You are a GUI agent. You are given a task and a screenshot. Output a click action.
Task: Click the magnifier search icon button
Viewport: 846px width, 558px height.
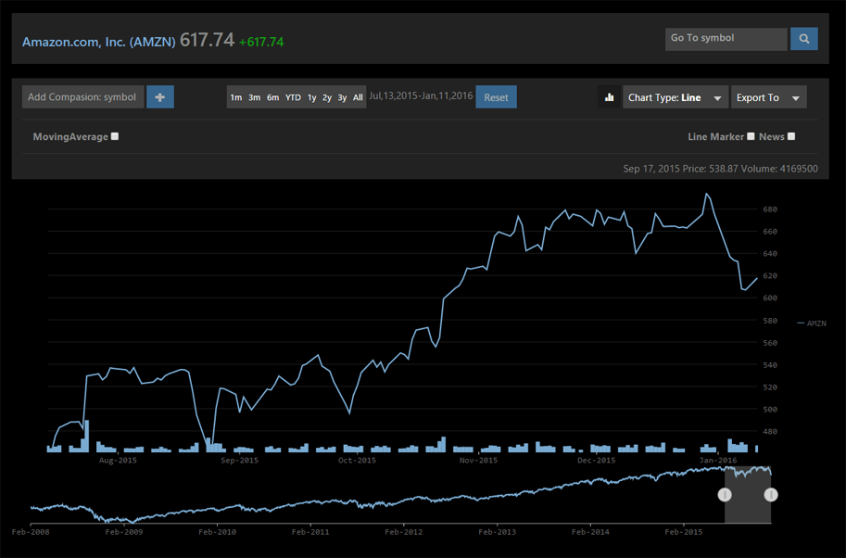pos(803,39)
